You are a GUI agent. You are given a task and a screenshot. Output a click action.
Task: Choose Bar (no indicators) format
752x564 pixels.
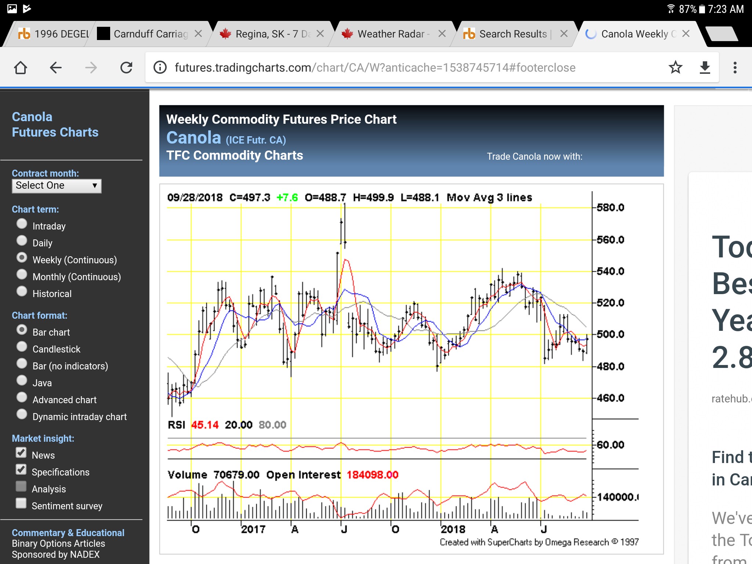click(x=22, y=364)
